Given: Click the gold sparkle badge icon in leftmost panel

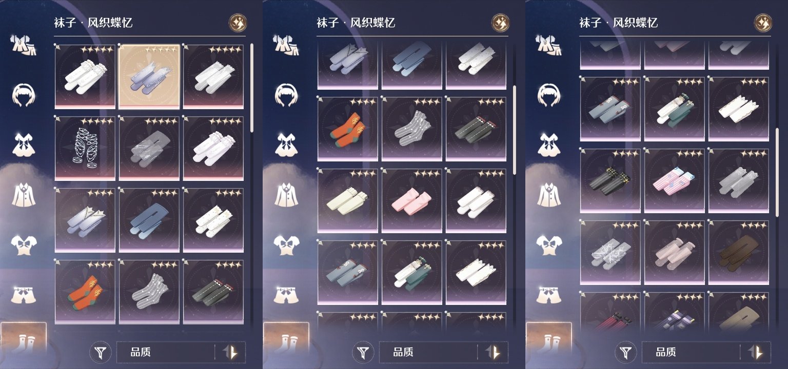Looking at the screenshot, I should (x=238, y=23).
